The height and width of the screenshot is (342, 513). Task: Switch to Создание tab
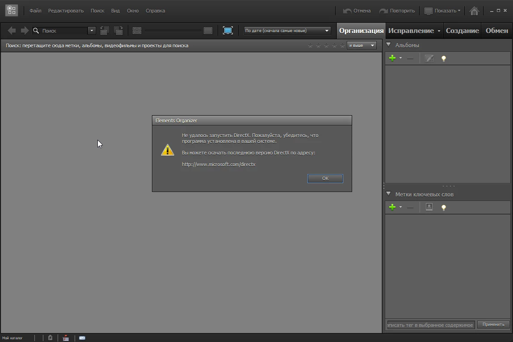point(463,31)
